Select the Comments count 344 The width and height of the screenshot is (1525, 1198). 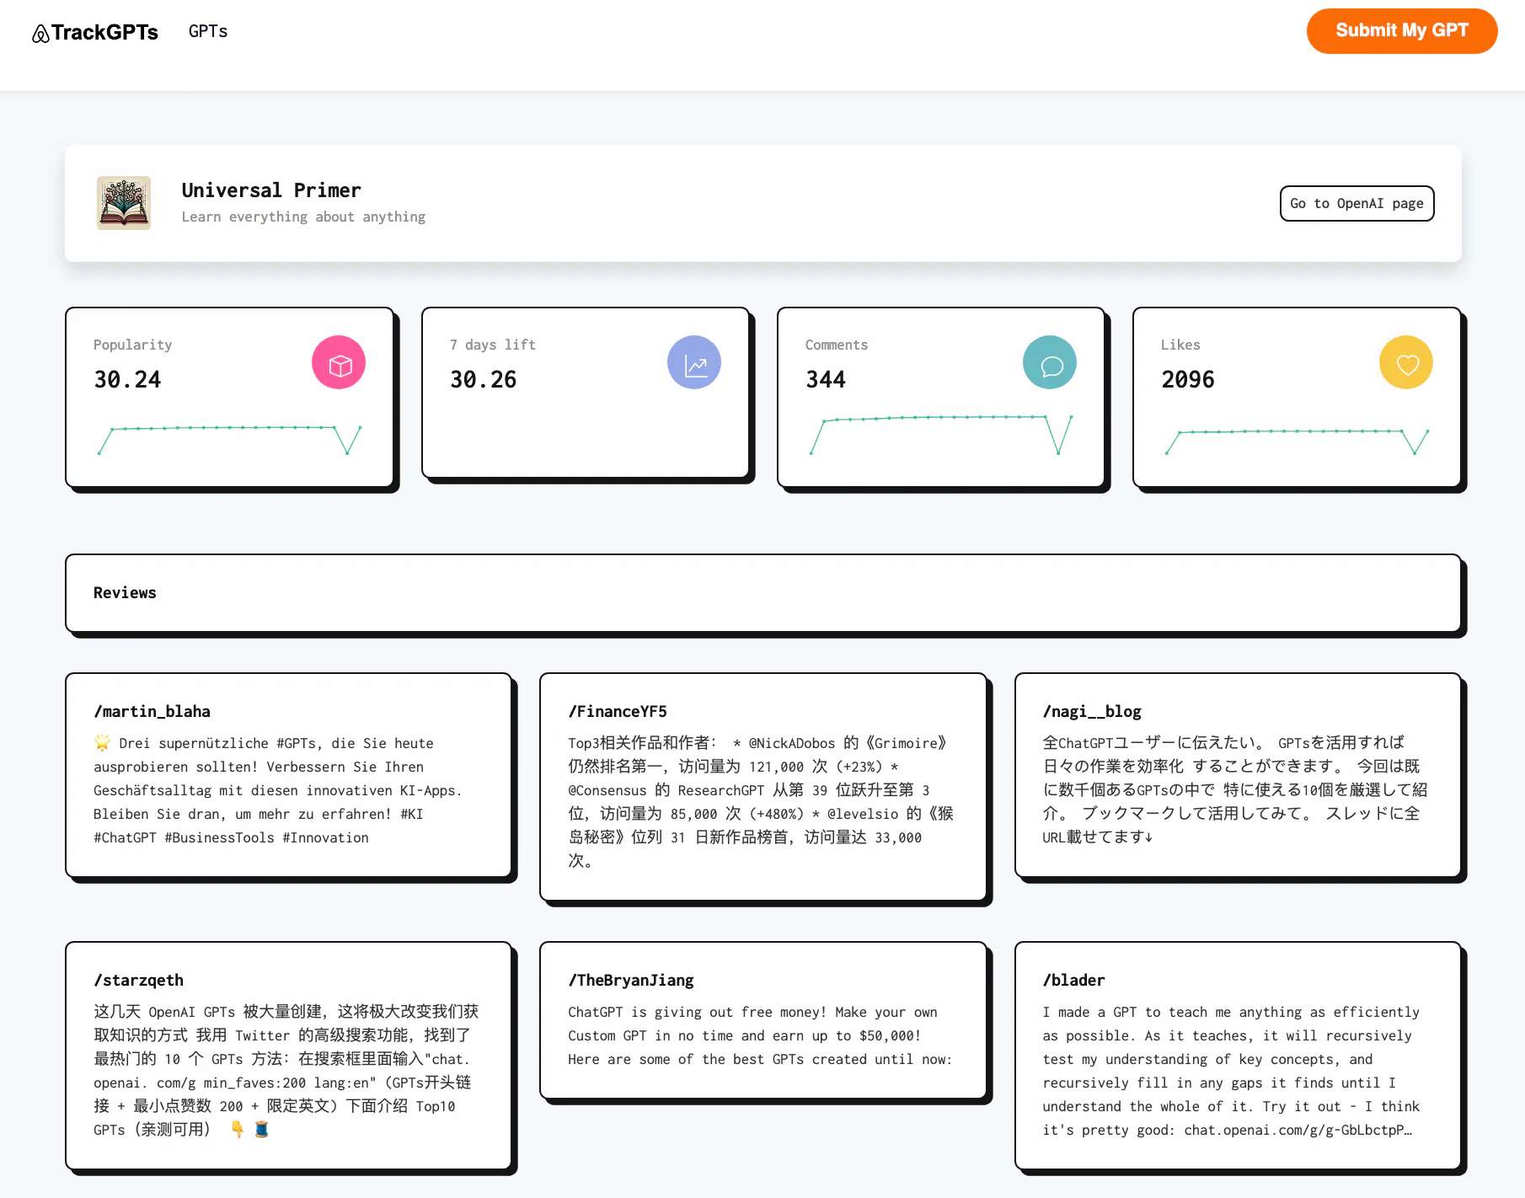pyautogui.click(x=826, y=380)
